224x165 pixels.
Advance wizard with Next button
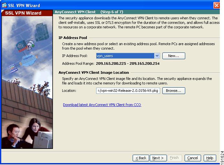click(158, 158)
